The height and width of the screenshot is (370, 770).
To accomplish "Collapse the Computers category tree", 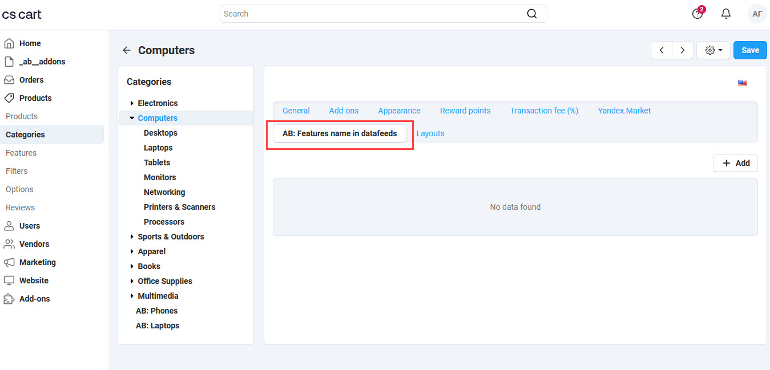I will click(131, 118).
